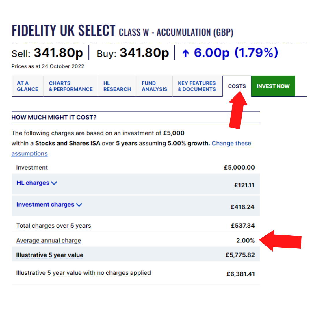Click Illustrative value with no charges label
This screenshot has height=312, width=312.
pos(83,273)
